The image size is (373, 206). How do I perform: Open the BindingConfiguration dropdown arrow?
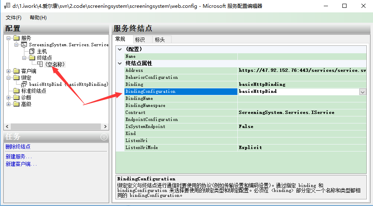[363, 92]
